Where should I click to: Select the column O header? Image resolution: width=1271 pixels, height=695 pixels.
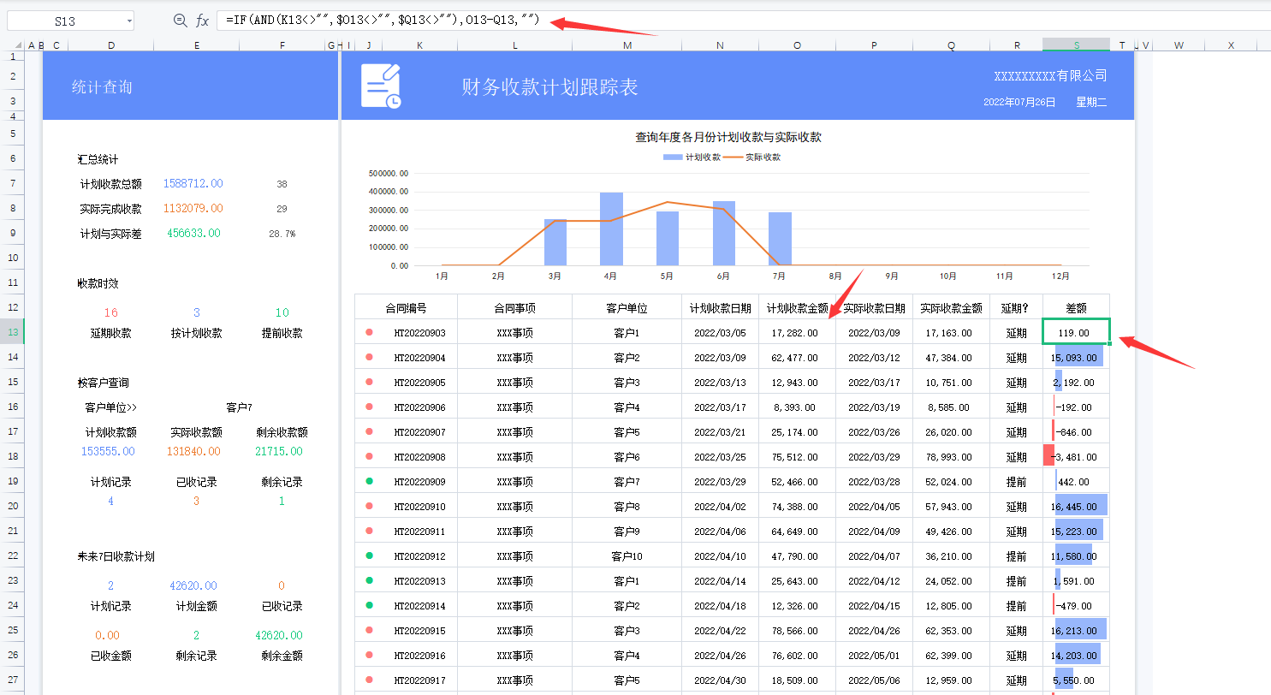[797, 45]
